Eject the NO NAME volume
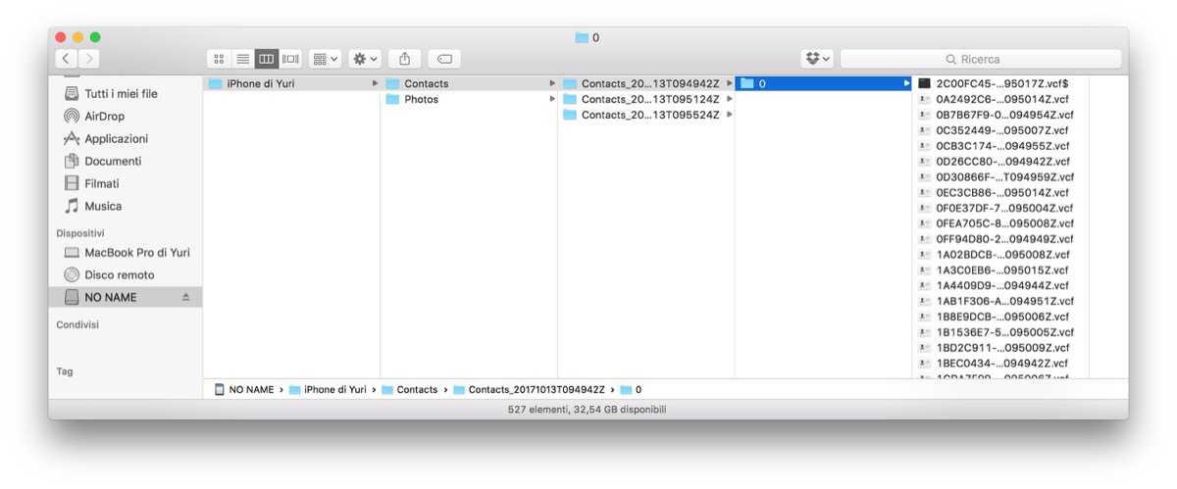The image size is (1177, 489). (x=186, y=297)
